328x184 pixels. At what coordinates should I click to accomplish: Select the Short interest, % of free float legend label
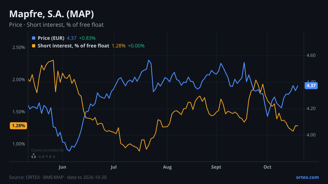coord(74,46)
